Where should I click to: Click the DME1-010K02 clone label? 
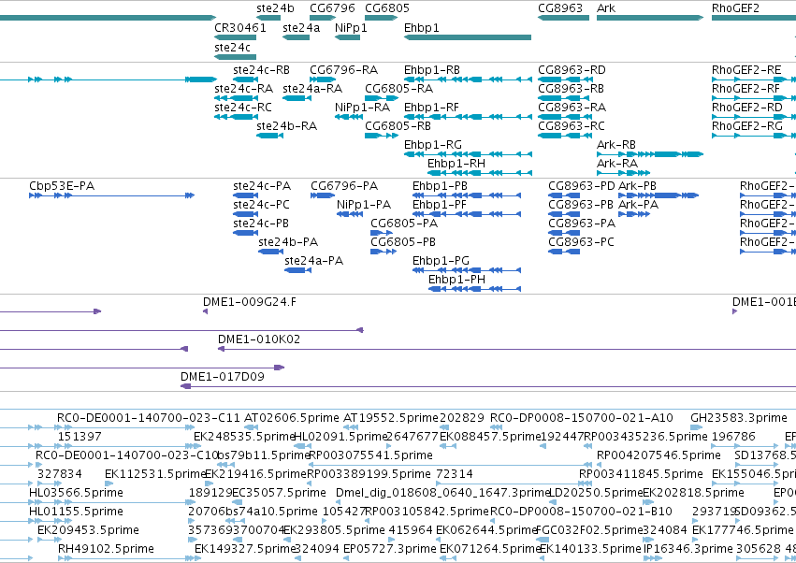(259, 340)
